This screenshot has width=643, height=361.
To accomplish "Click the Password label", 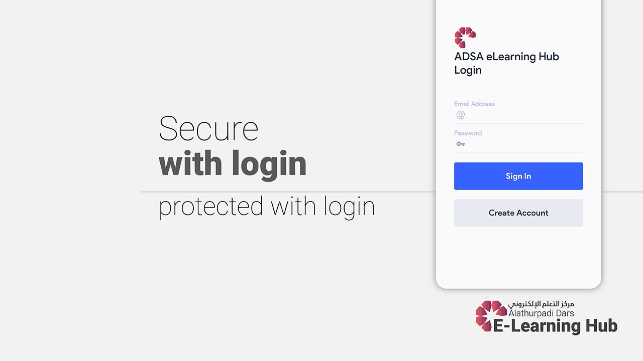I will click(468, 133).
